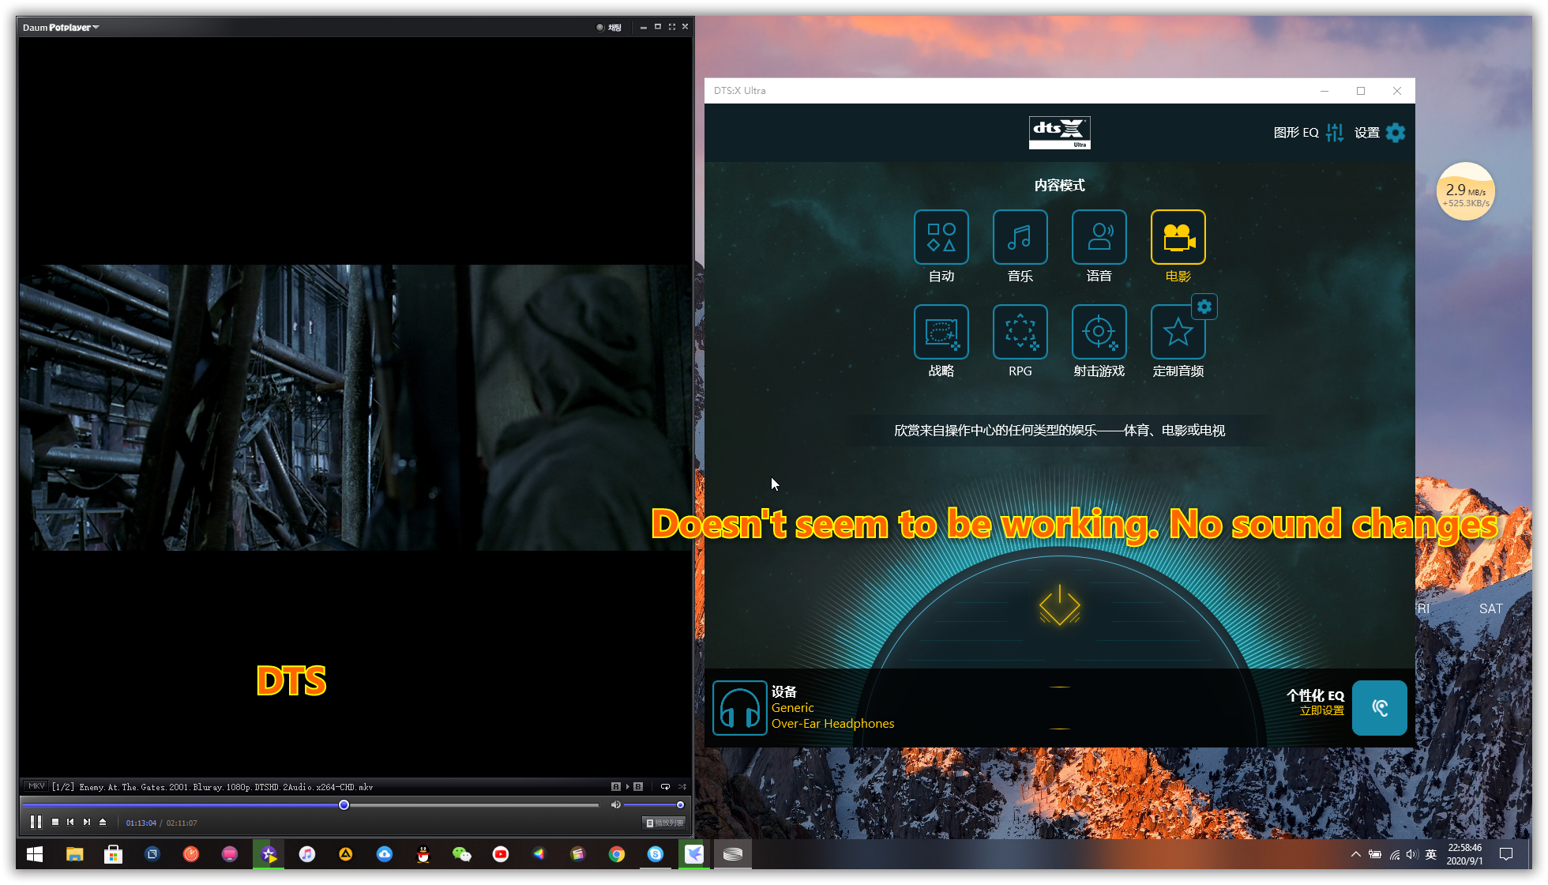Set B repeat point in PotPlayer
Image resolution: width=1548 pixels, height=885 pixels.
point(638,786)
